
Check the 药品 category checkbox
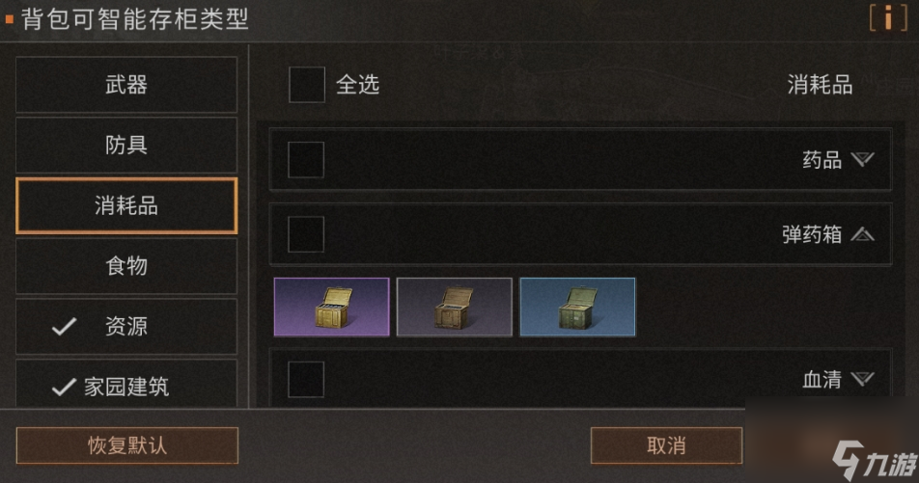click(x=306, y=159)
